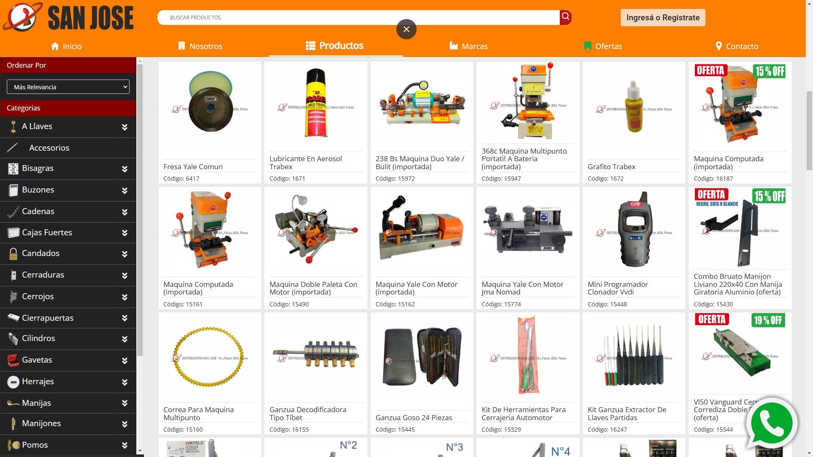Viewport: 813px width, 457px height.
Task: Expand the Buzones category chevron
Action: point(124,190)
